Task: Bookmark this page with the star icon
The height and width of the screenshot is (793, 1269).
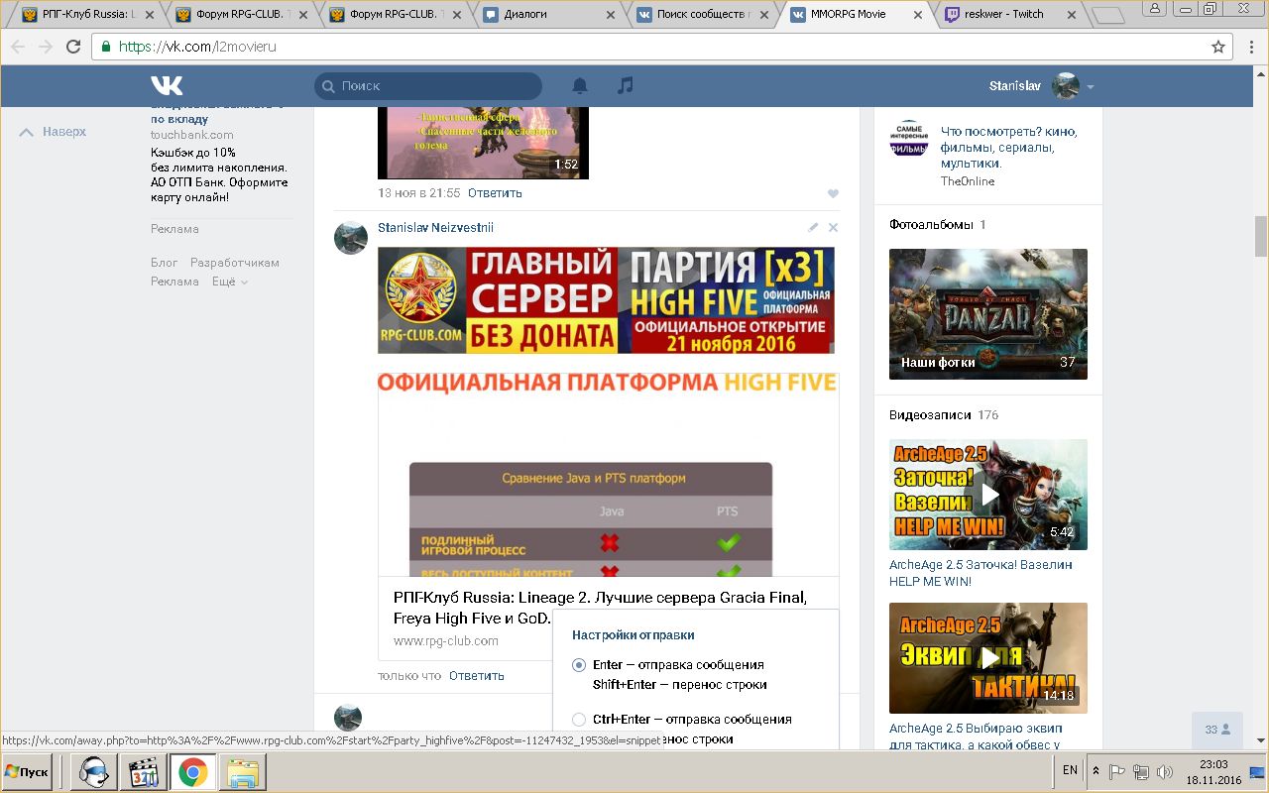Action: click(x=1218, y=47)
